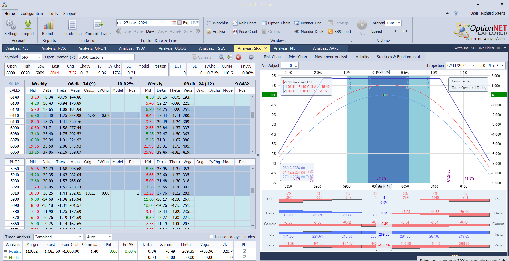Viewport: 509px width, 261px height.
Task: Click the red delete icon beside Commit
Action: click(x=238, y=57)
